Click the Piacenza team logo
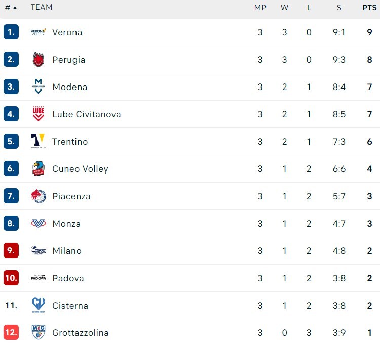The image size is (380, 343). click(x=39, y=196)
